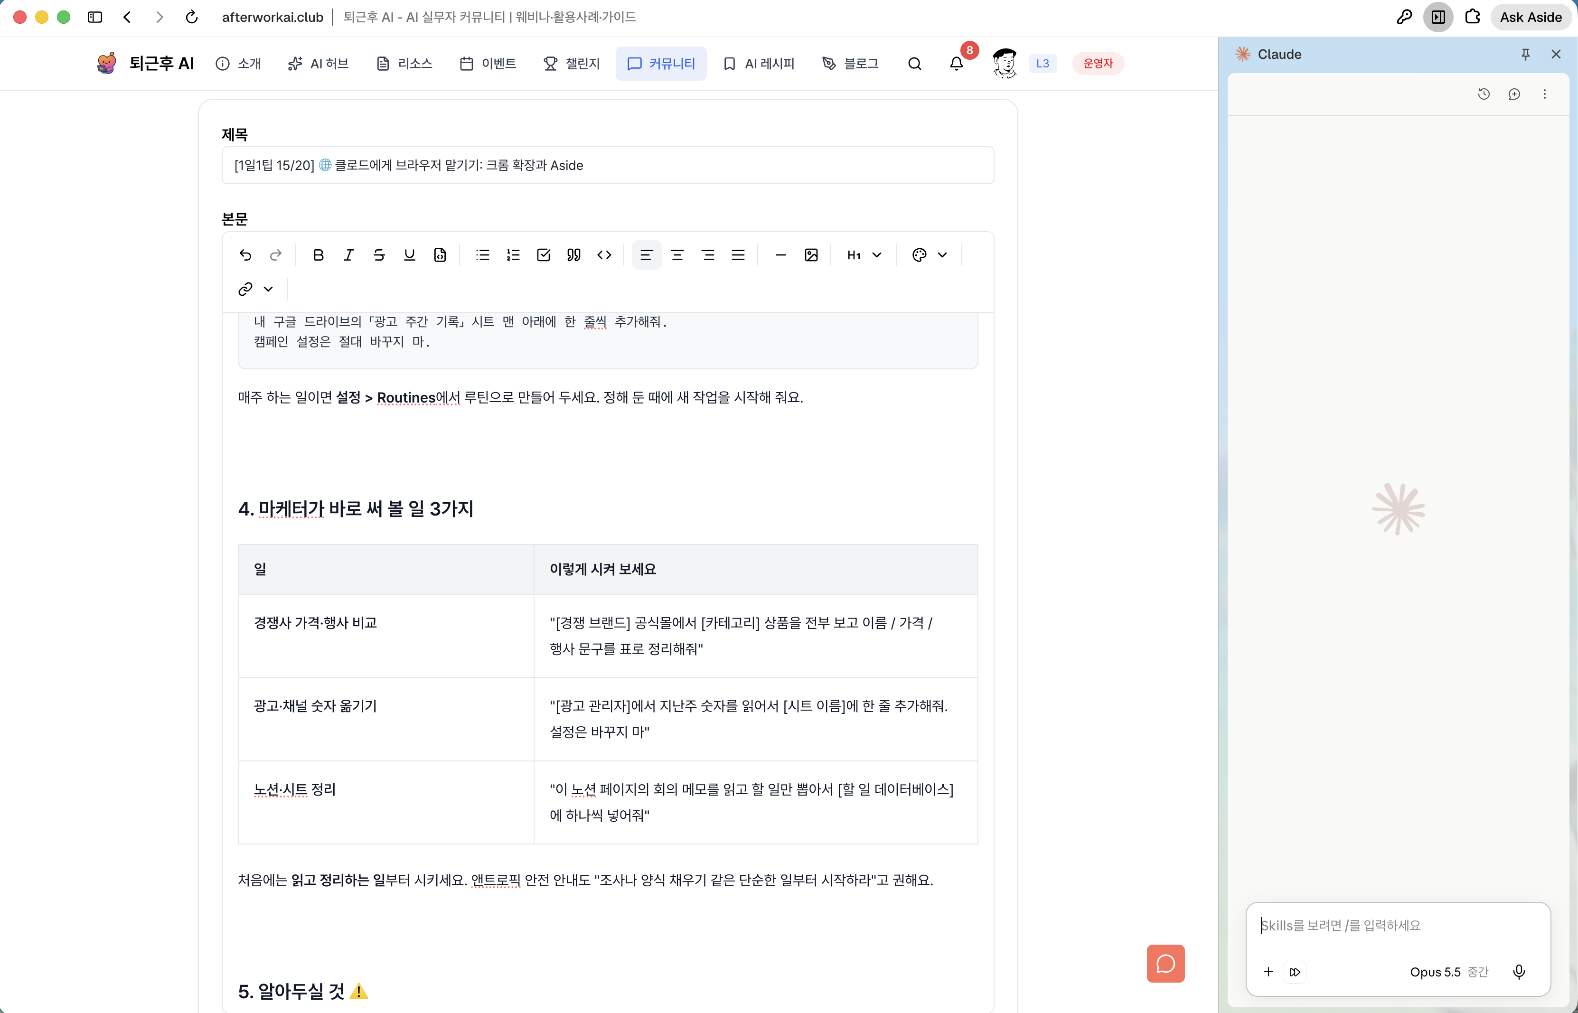Select left text alignment

(647, 255)
